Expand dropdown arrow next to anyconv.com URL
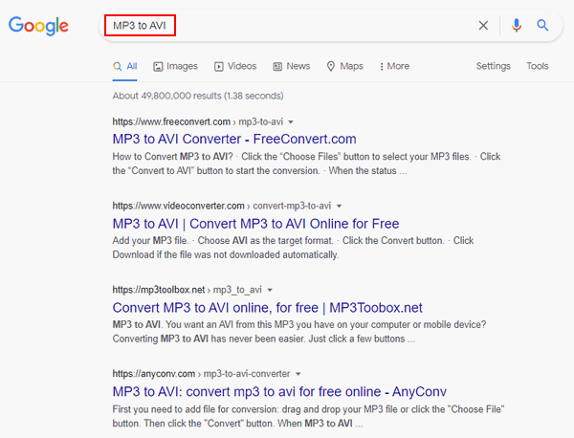This screenshot has width=574, height=438. [298, 374]
